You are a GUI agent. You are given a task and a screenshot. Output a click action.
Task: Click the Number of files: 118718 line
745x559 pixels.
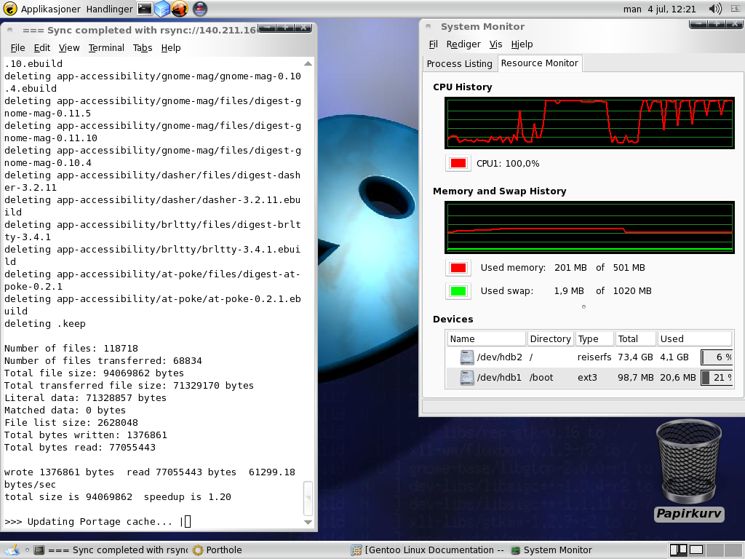[x=71, y=349]
